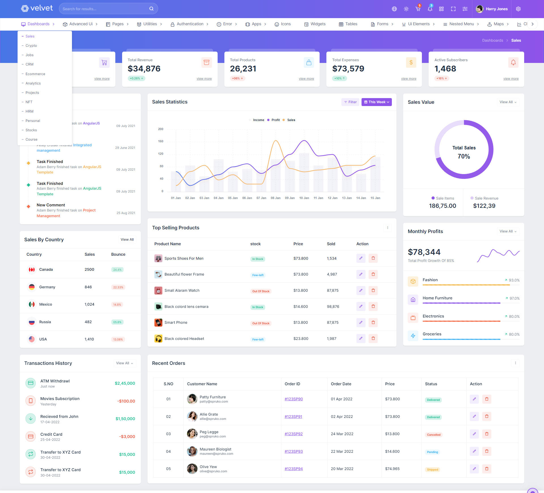Open order link #123SP92
This screenshot has width=544, height=493.
pyautogui.click(x=294, y=434)
